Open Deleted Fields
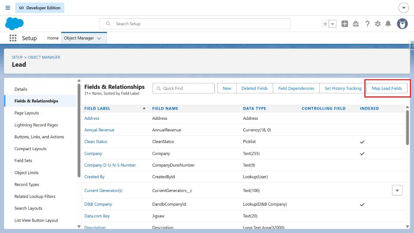The image size is (414, 233). point(255,88)
